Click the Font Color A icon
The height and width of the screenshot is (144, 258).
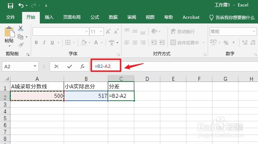tap(96, 43)
